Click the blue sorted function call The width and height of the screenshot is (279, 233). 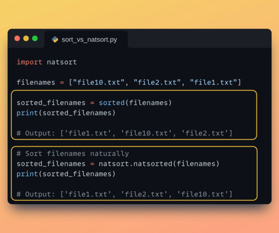112,103
